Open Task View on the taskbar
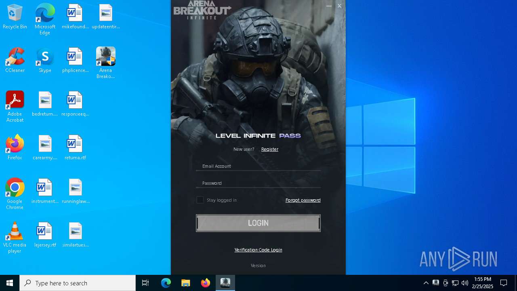Image resolution: width=517 pixels, height=291 pixels. pyautogui.click(x=145, y=283)
